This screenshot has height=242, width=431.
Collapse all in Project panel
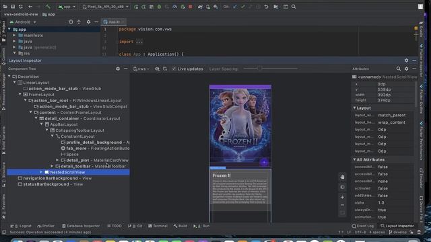(x=79, y=22)
